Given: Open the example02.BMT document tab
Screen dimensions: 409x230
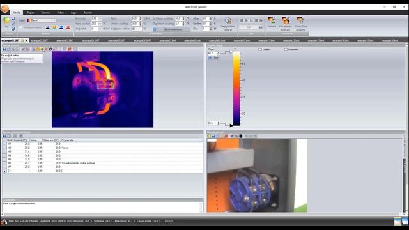Looking at the screenshot, I should tap(39, 40).
